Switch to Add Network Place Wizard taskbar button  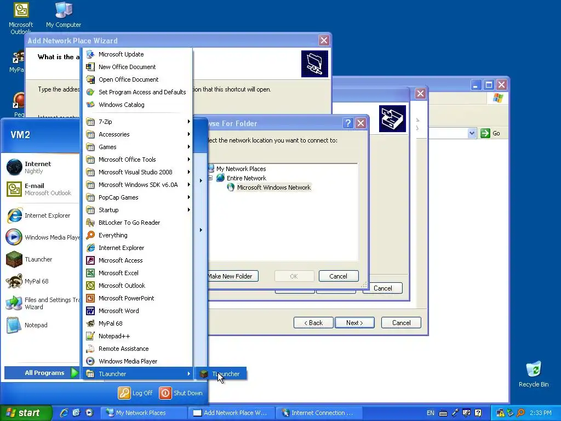pyautogui.click(x=231, y=413)
